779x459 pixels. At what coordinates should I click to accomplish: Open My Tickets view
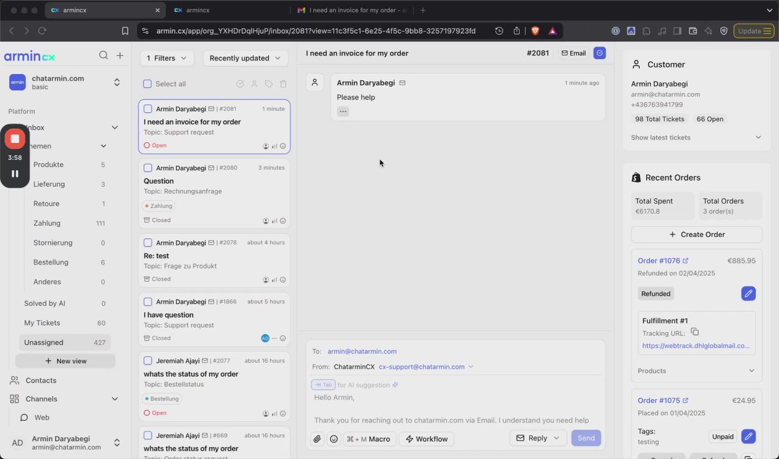pyautogui.click(x=64, y=323)
